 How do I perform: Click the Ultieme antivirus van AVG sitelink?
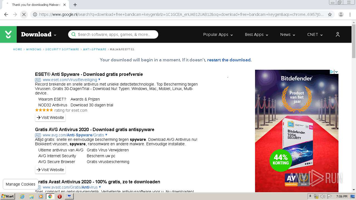click(61, 150)
